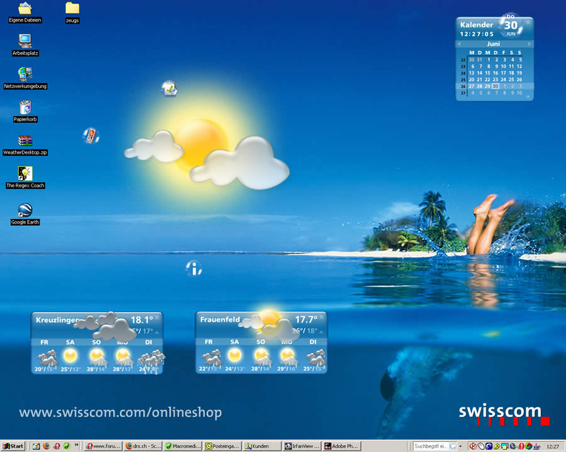Go to previous month in Kalender widget

click(460, 44)
